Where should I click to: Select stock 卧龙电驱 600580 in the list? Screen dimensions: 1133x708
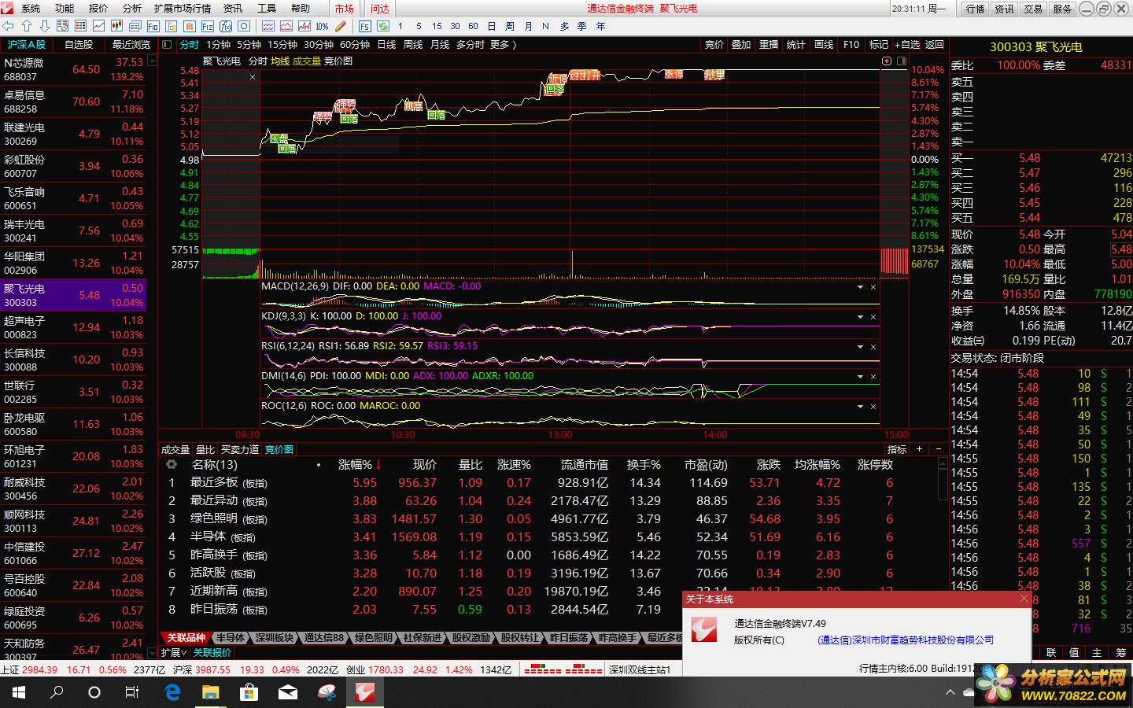[73, 424]
